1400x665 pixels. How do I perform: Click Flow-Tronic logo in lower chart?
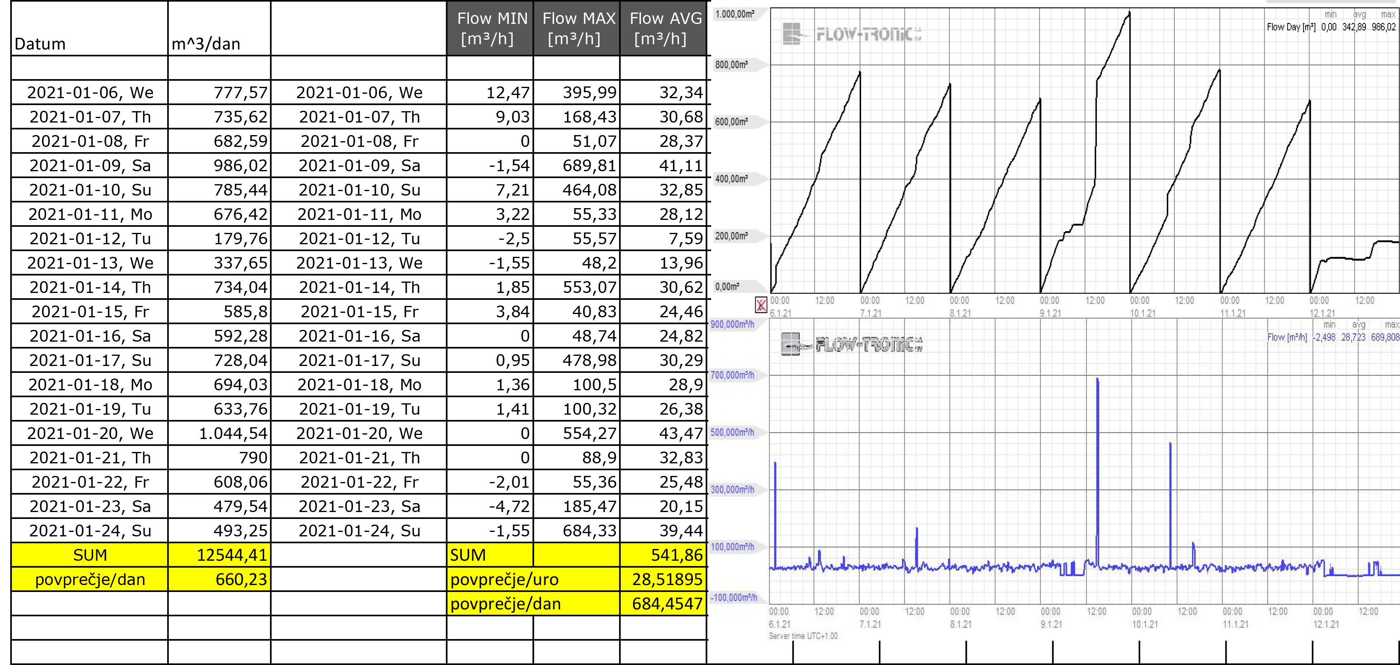851,344
